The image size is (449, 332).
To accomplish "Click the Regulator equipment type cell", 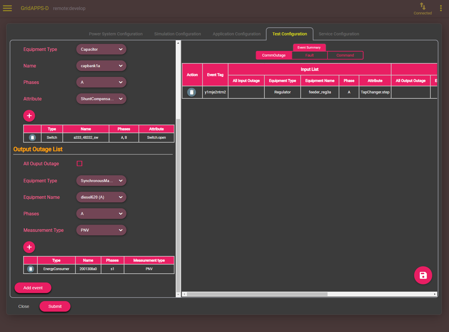I will pyautogui.click(x=282, y=92).
